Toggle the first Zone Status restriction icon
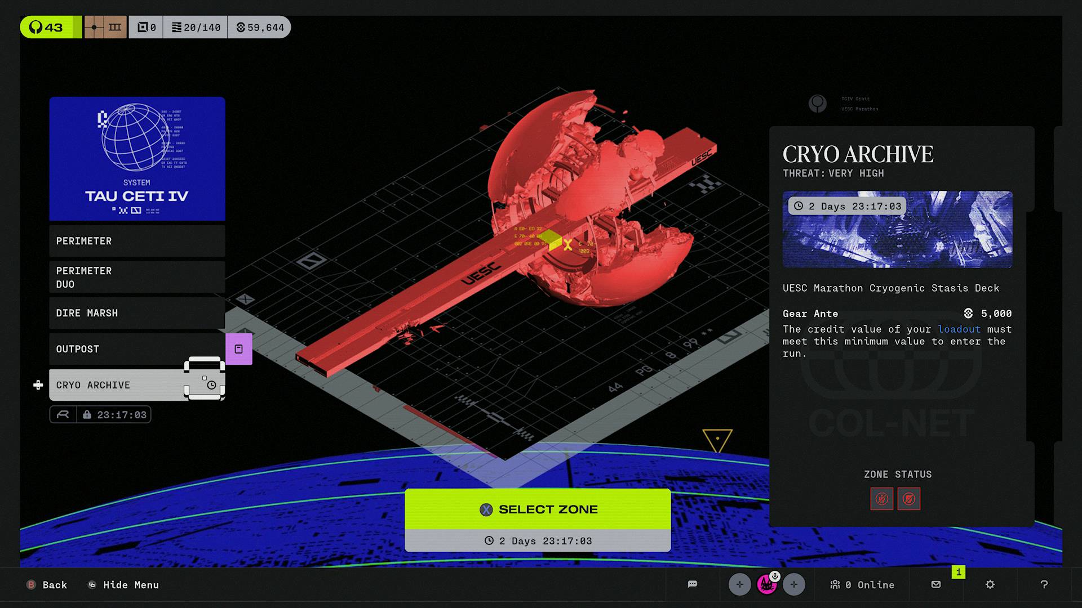This screenshot has height=608, width=1082. [882, 499]
